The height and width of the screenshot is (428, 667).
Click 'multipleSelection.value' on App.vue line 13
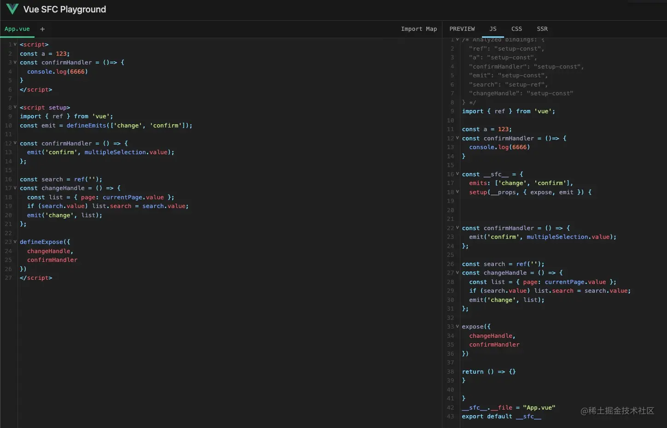pos(126,152)
